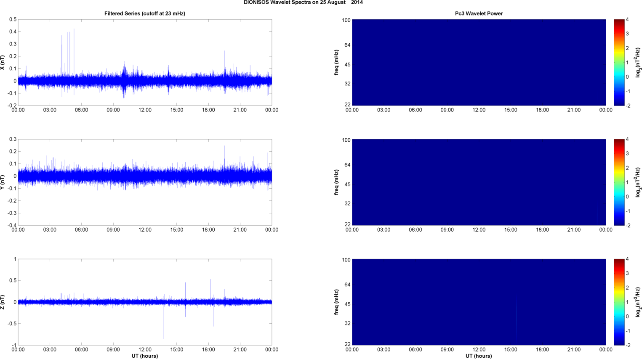Click the colorbar beside the middle spectrogram
Image resolution: width=642 pixels, height=359 pixels.
click(619, 182)
